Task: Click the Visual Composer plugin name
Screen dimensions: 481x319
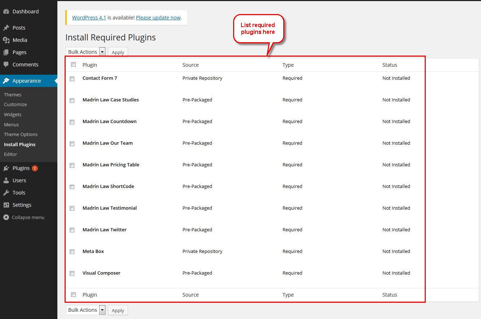Action: pos(101,273)
